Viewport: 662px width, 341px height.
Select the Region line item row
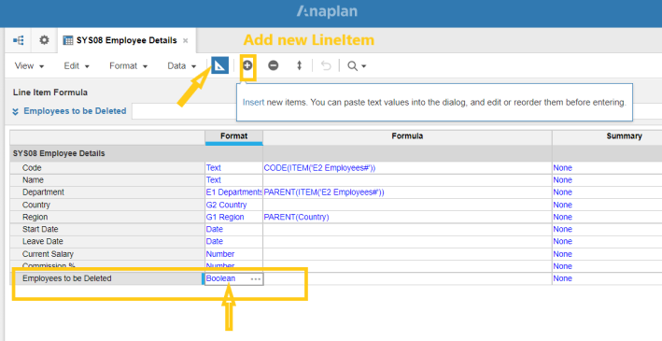107,217
